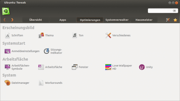Clear the search field with the backspace icon
Image resolution: width=180 pixels, height=101 pixels.
pos(174,11)
